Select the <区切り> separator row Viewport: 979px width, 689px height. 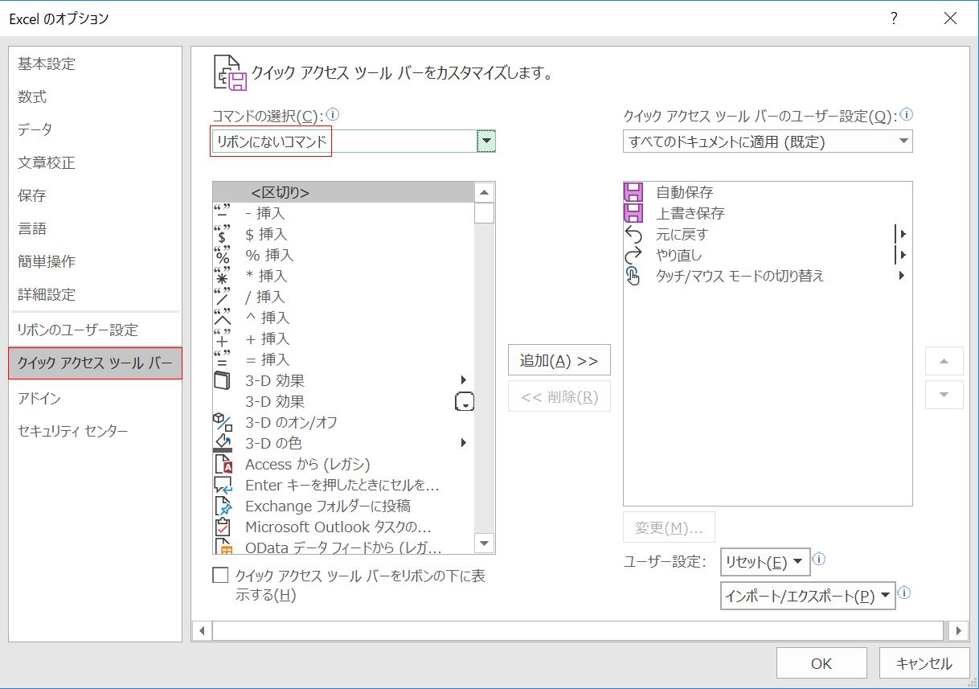tap(343, 192)
